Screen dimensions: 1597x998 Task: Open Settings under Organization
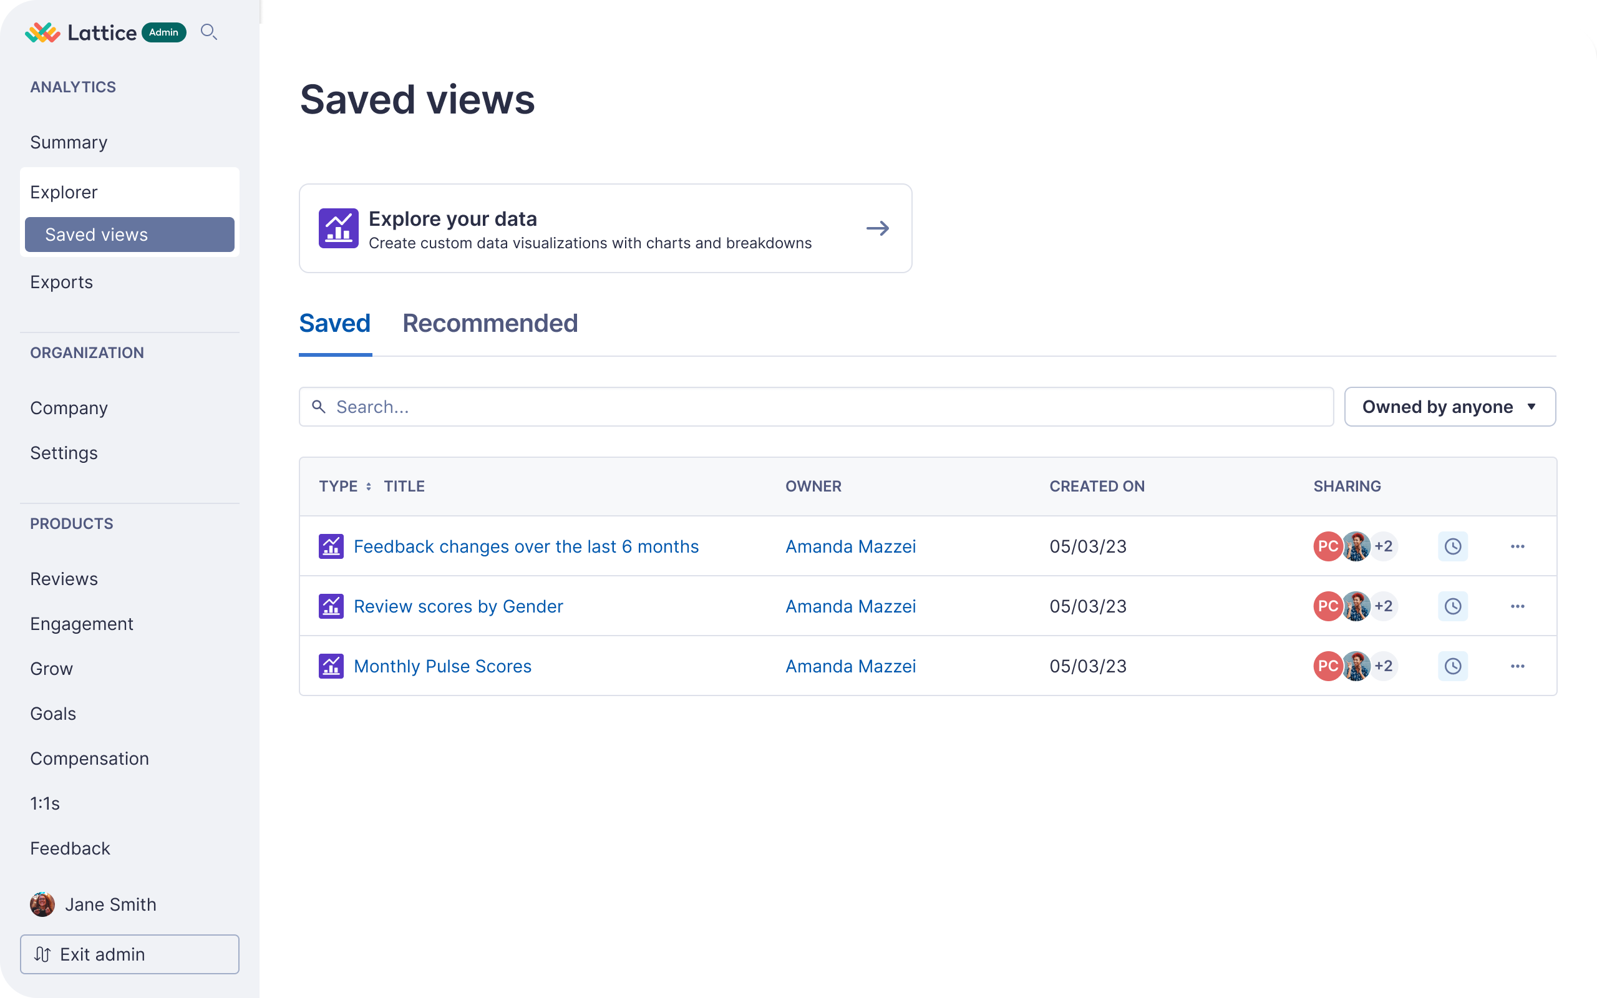[64, 453]
